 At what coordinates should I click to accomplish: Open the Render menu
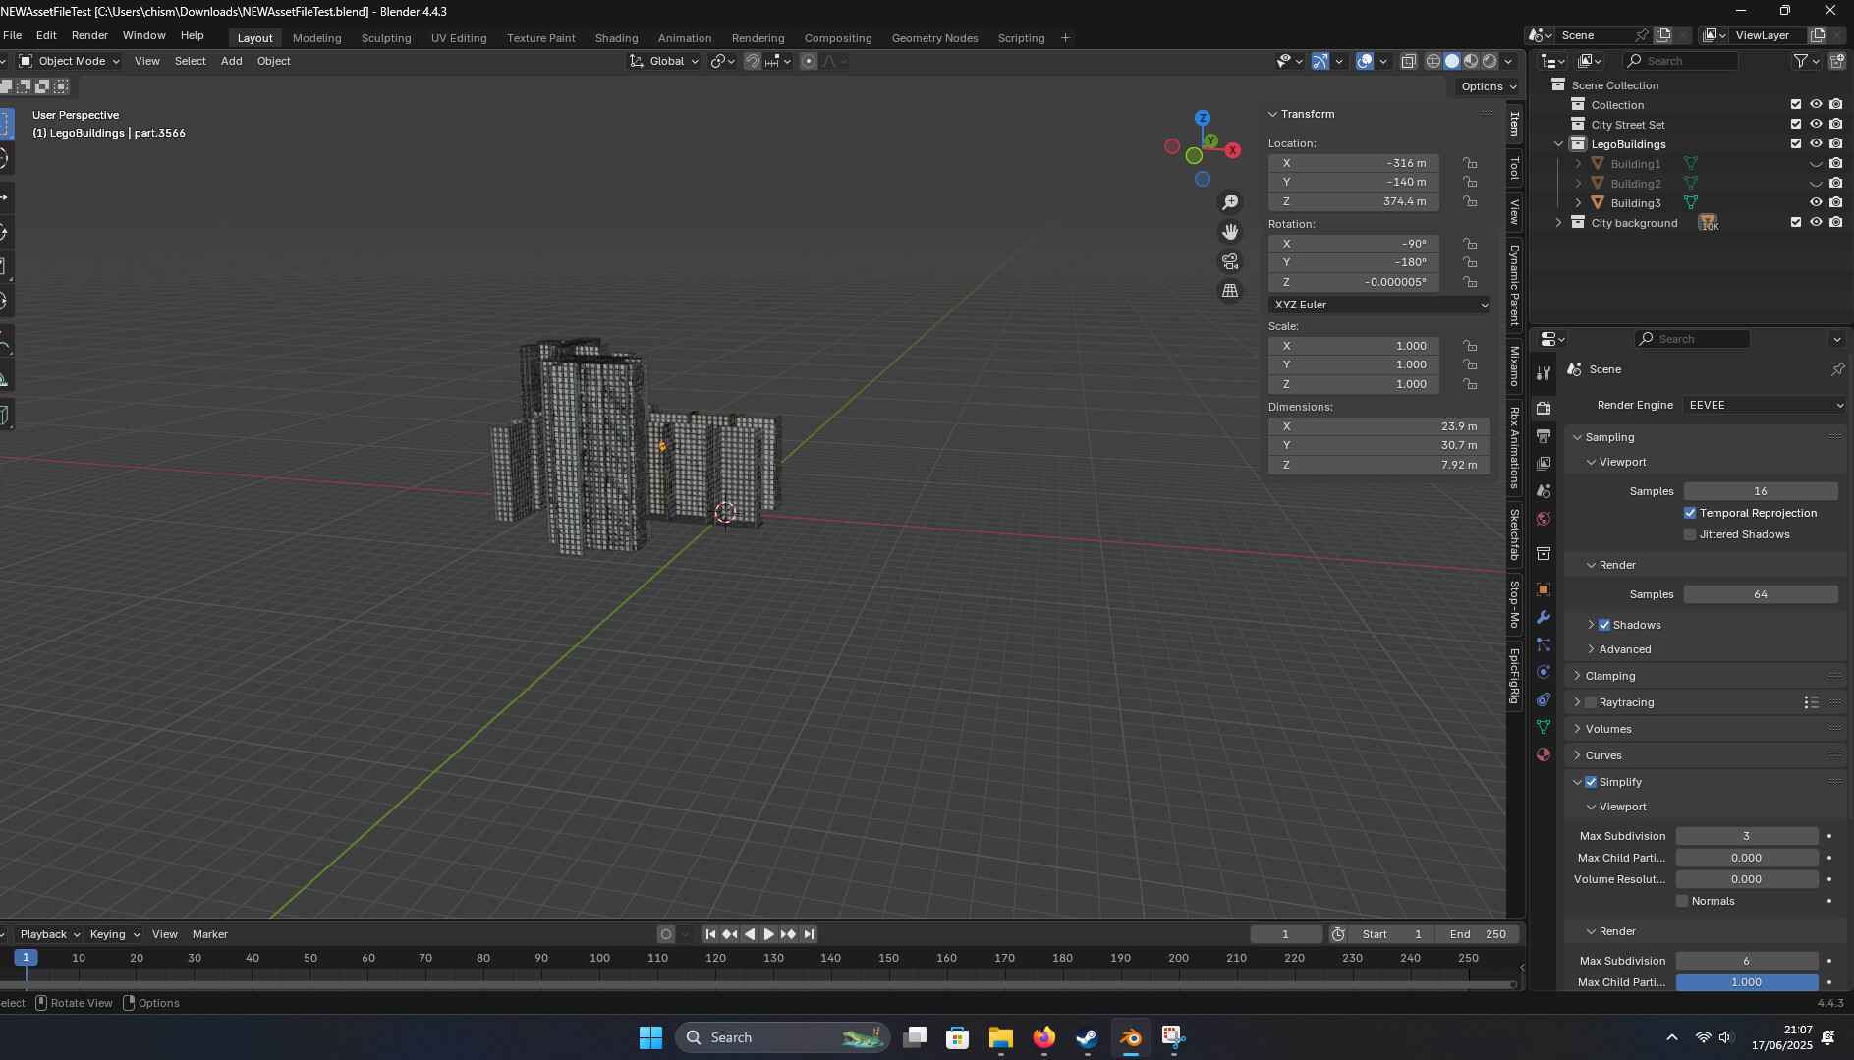pos(89,35)
